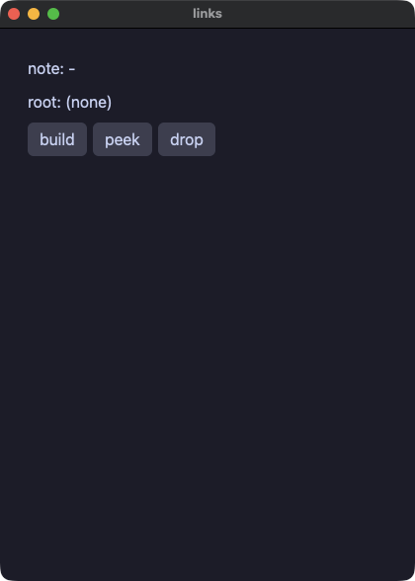The image size is (415, 581).
Task: Click the dash value beside note
Action: pos(72,69)
